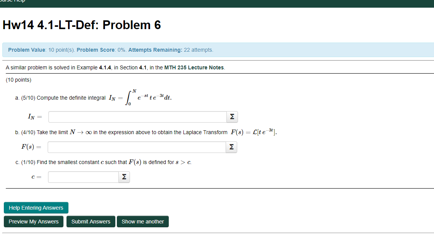The image size is (434, 238).
Task: Click inside the c answer field
Action: pyautogui.click(x=83, y=177)
